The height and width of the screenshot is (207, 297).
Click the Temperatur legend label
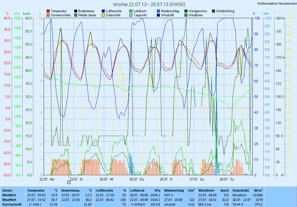click(59, 11)
